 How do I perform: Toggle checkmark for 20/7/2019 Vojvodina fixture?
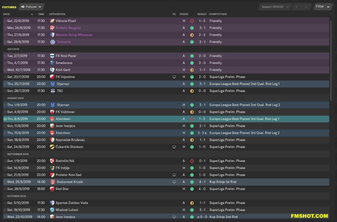pos(5,77)
